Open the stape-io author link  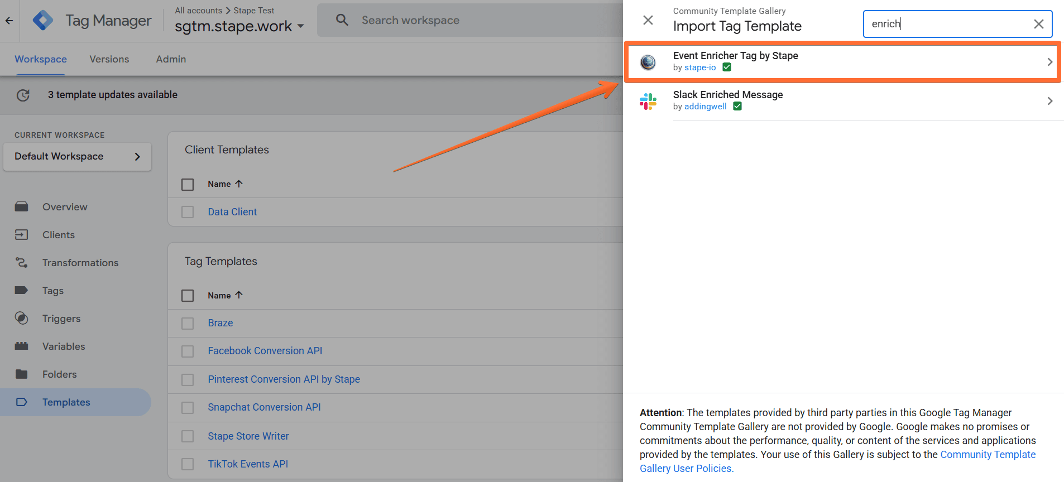[700, 68]
